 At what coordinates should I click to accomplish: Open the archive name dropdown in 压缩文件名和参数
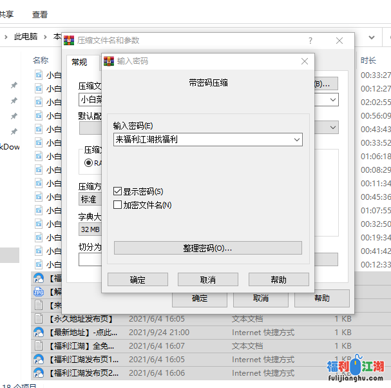pyautogui.click(x=332, y=100)
